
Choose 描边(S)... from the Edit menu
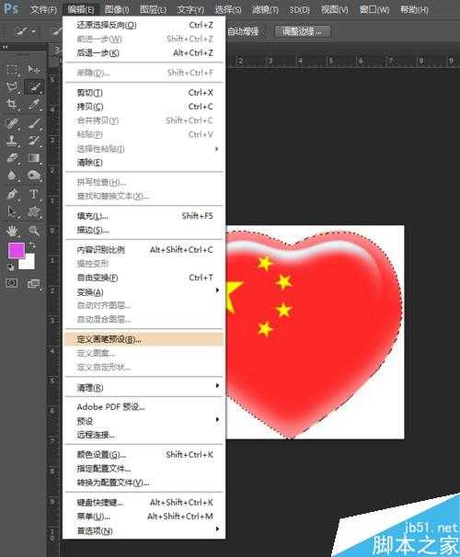point(144,230)
